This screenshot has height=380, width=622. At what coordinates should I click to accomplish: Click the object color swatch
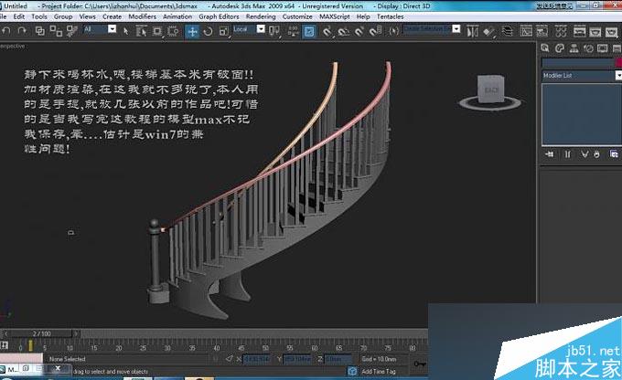coord(618,63)
